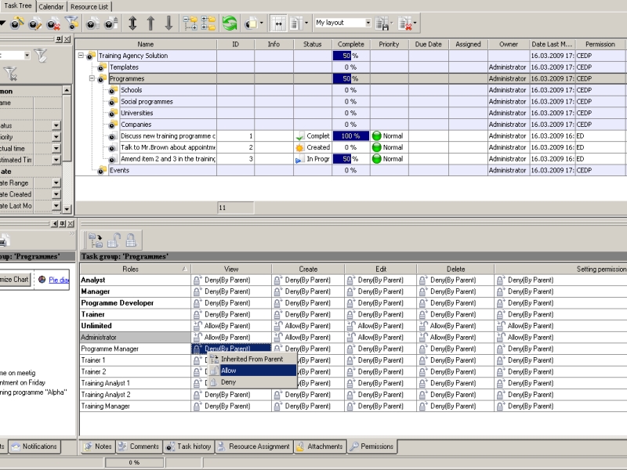
Task: Open the Estimated Time filter dropdown
Action: coord(56,160)
